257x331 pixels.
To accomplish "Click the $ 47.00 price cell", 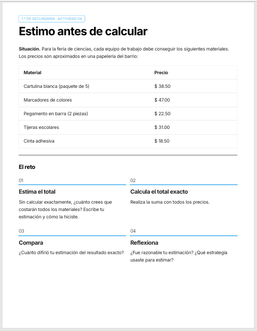I will tap(162, 100).
